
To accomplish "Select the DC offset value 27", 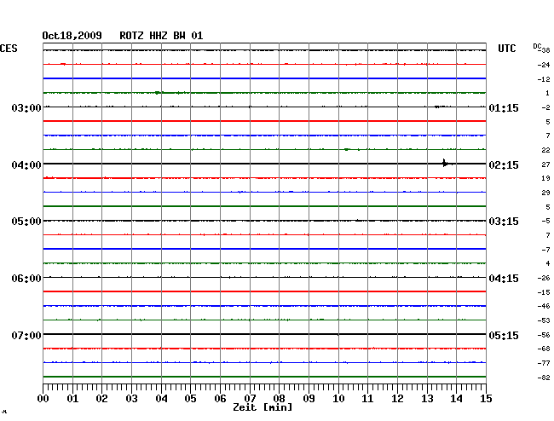I will click(545, 164).
